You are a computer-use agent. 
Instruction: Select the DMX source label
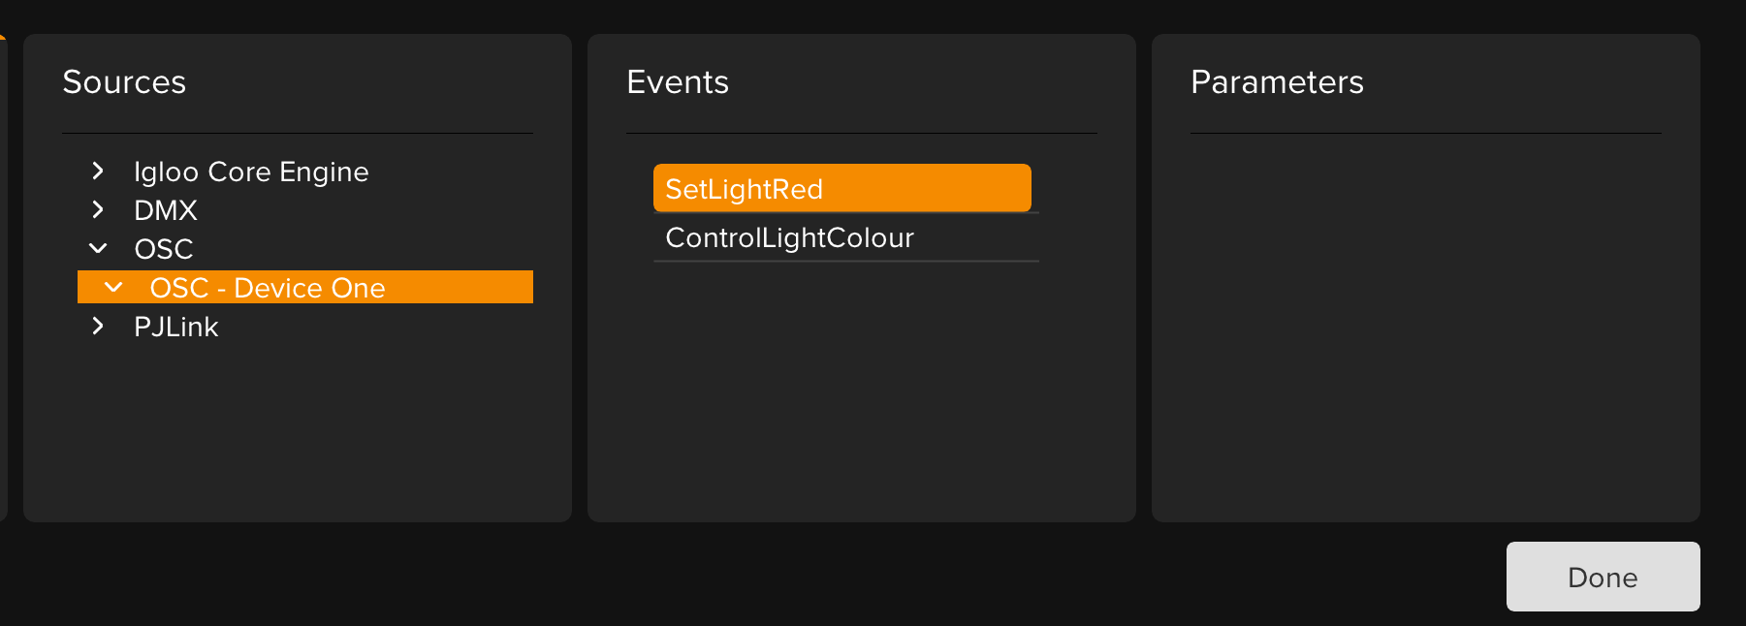coord(166,210)
